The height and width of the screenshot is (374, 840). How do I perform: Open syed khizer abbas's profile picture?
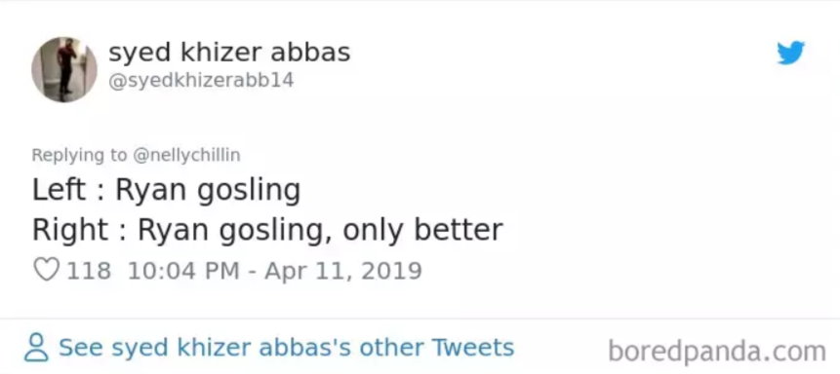(x=64, y=69)
